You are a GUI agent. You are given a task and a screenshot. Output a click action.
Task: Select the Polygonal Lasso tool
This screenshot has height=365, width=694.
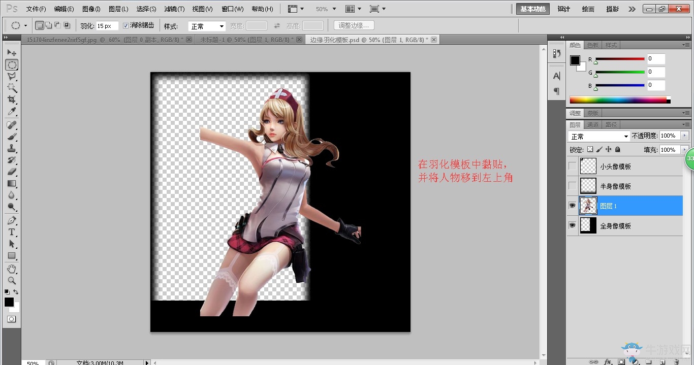pos(12,77)
